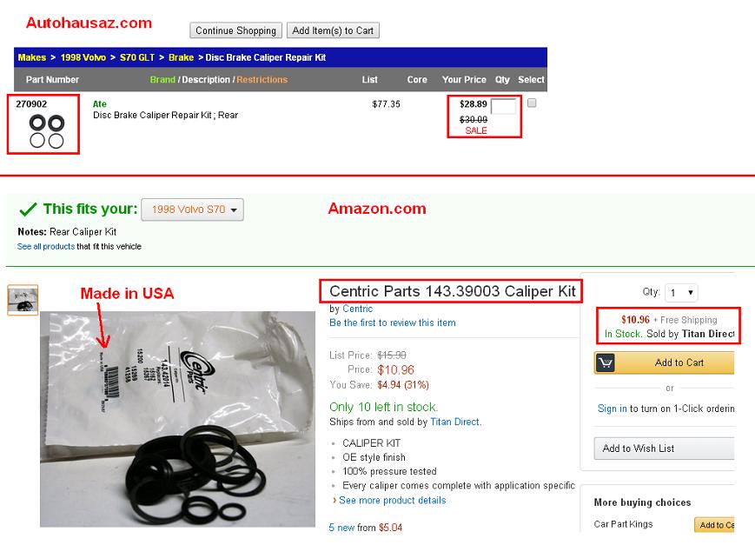Image resolution: width=755 pixels, height=545 pixels.
Task: Open See all products link
Action: pyautogui.click(x=46, y=246)
